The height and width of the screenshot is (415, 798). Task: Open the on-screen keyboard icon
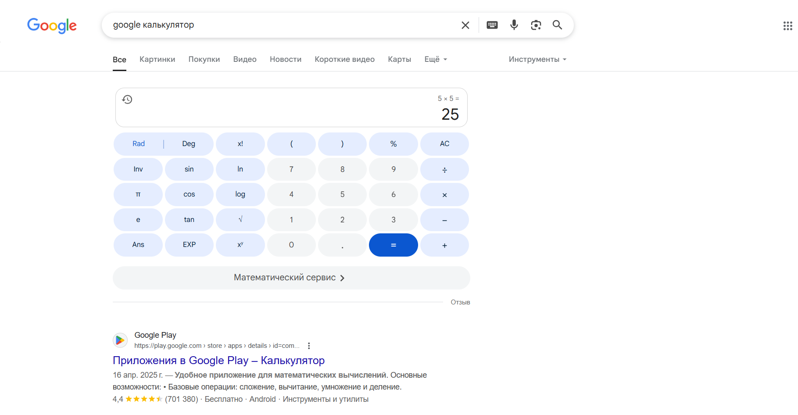pyautogui.click(x=492, y=25)
